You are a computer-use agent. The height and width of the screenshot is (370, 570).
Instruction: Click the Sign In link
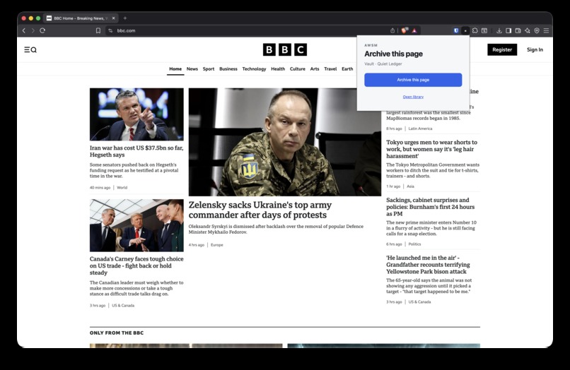point(535,49)
